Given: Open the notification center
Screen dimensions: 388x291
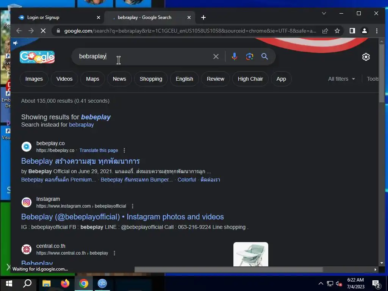Looking at the screenshot, I should click(376, 284).
